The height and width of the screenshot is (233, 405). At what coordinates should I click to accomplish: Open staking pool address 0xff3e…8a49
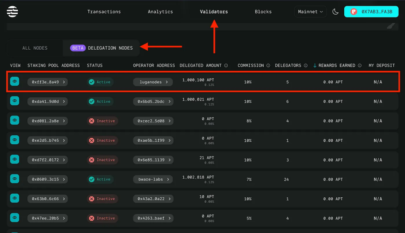tap(48, 82)
